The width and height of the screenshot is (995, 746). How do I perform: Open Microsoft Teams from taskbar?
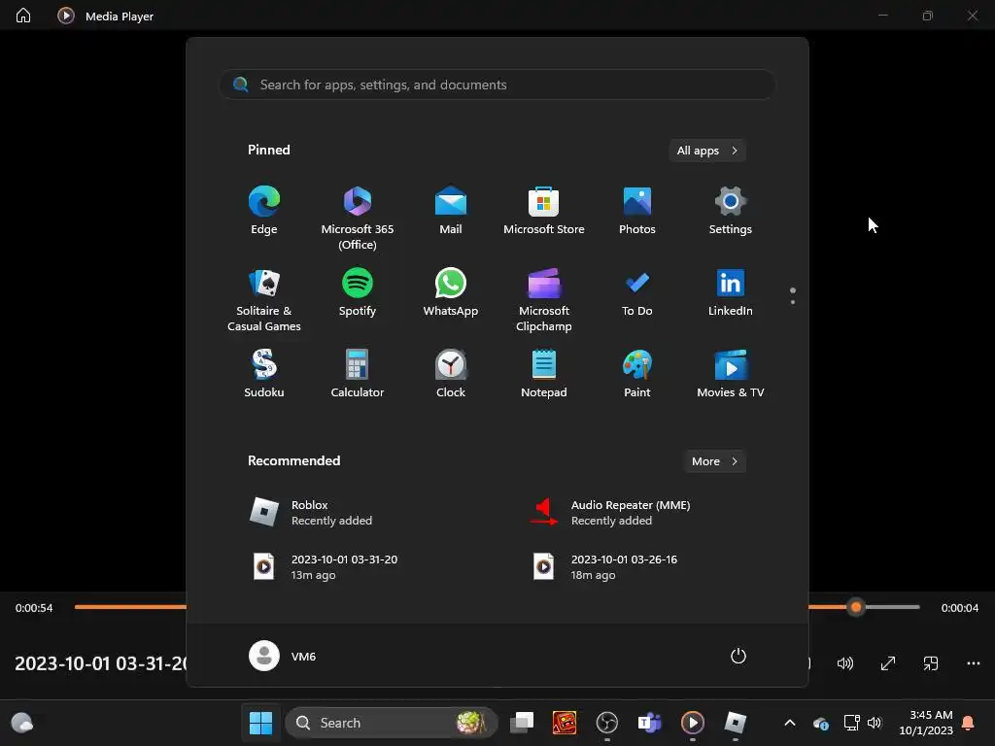[x=650, y=723]
